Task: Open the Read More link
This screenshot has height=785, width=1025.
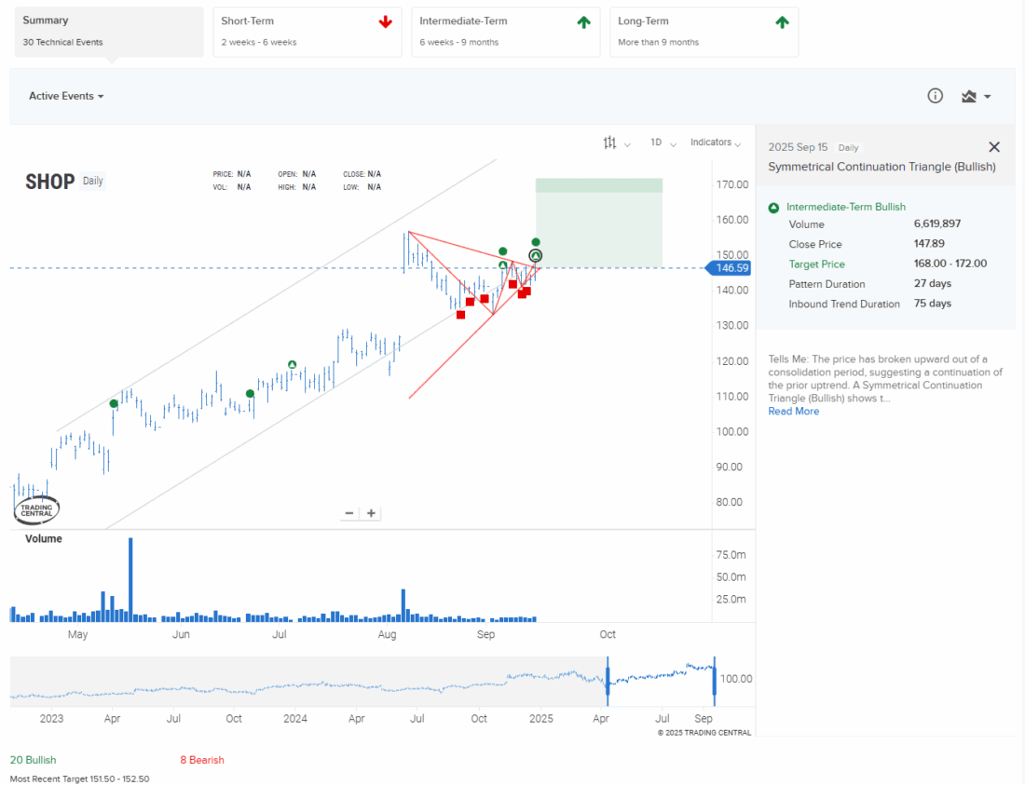Action: click(x=793, y=412)
